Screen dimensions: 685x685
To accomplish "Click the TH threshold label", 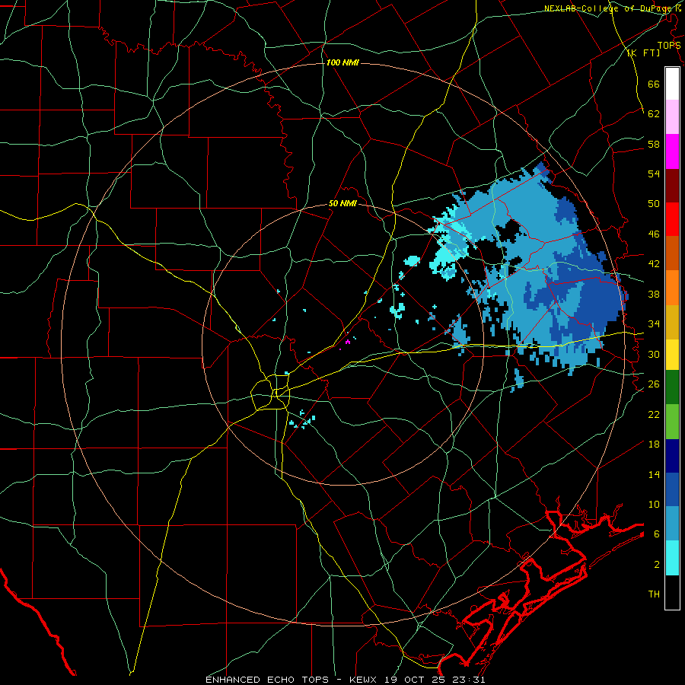I will 654,594.
